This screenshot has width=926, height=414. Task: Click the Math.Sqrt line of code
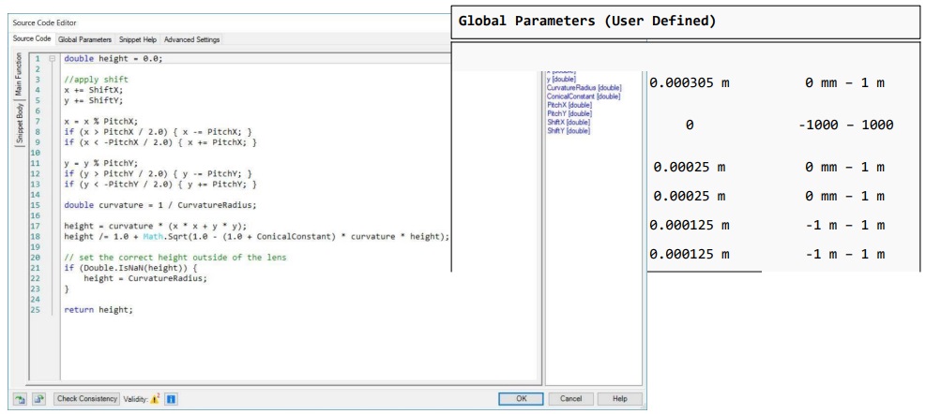point(256,236)
